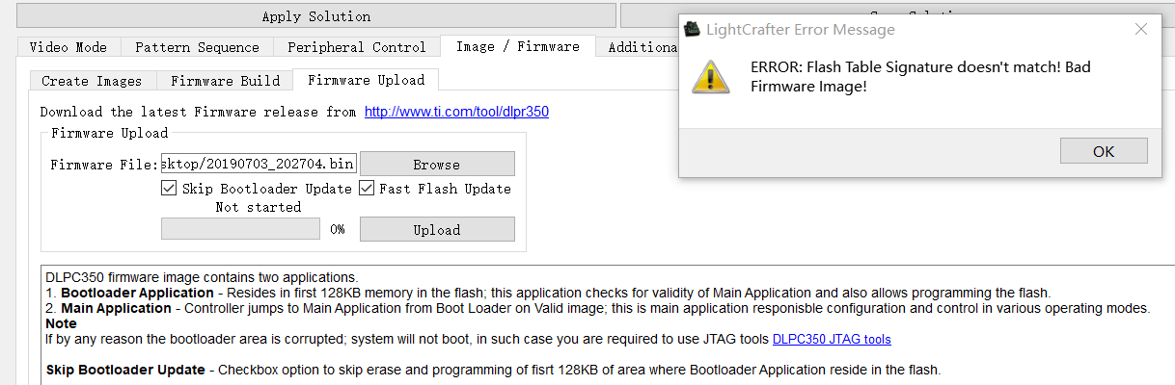Click the firmware upload progress bar

tap(240, 230)
